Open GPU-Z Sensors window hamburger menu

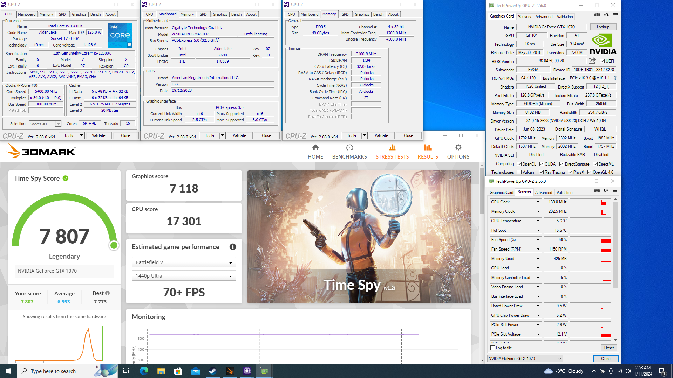pos(615,190)
